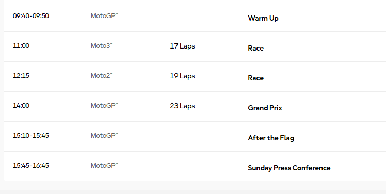386x194 pixels.
Task: Open the Warm Up session
Action: [x=263, y=18]
